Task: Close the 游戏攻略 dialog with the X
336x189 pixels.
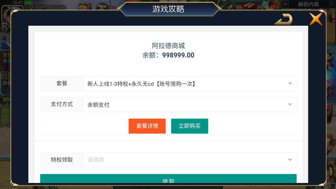Action: point(316,19)
